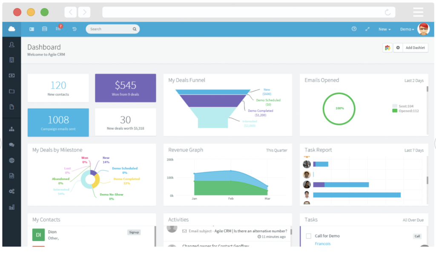
Task: Select the Deals (dollar) icon in sidebar
Action: pos(11,75)
